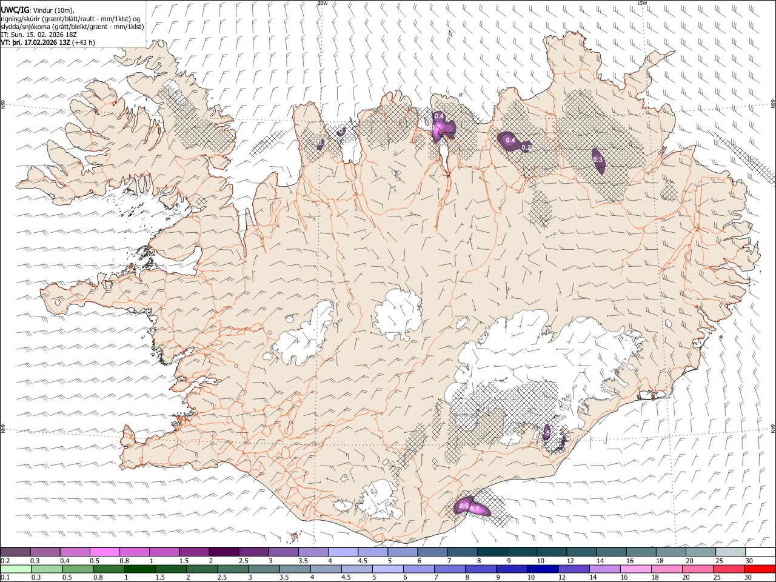
Task: Pick the pink-red 25 swatch in rain legend
Action: [x=729, y=569]
